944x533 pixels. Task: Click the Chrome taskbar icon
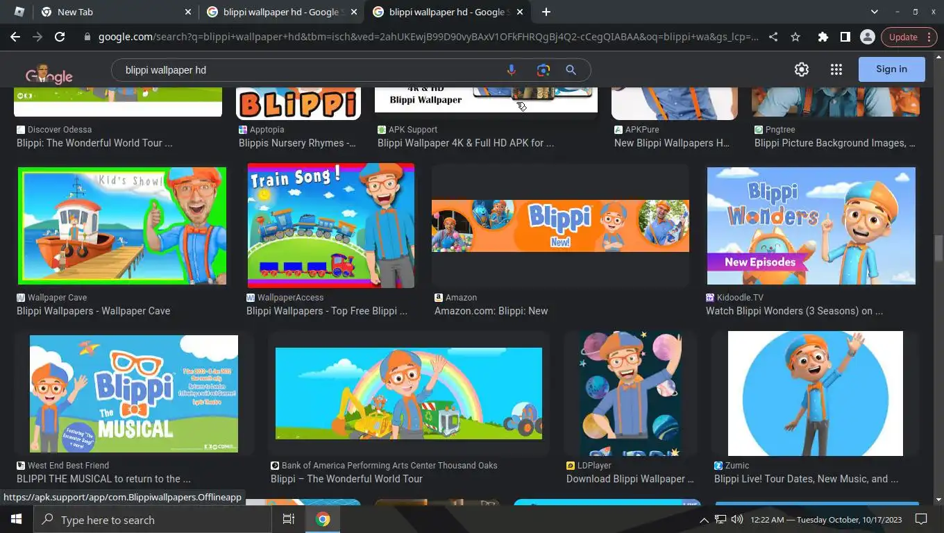point(323,519)
